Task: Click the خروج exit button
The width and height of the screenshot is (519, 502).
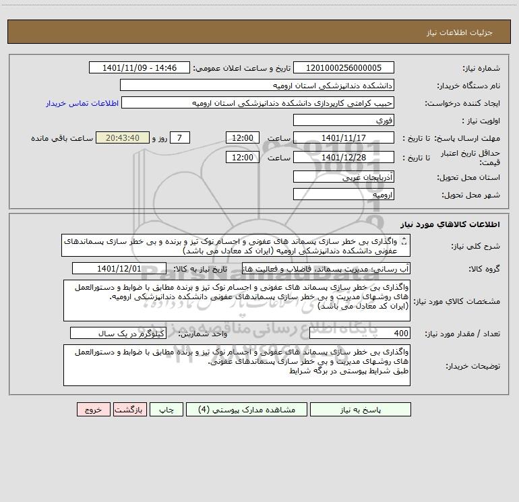Action: tap(93, 409)
